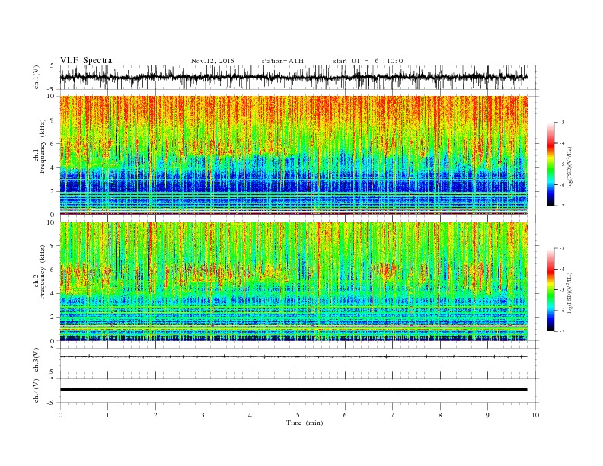Select the "ch.3(V)" axis label

pos(37,360)
